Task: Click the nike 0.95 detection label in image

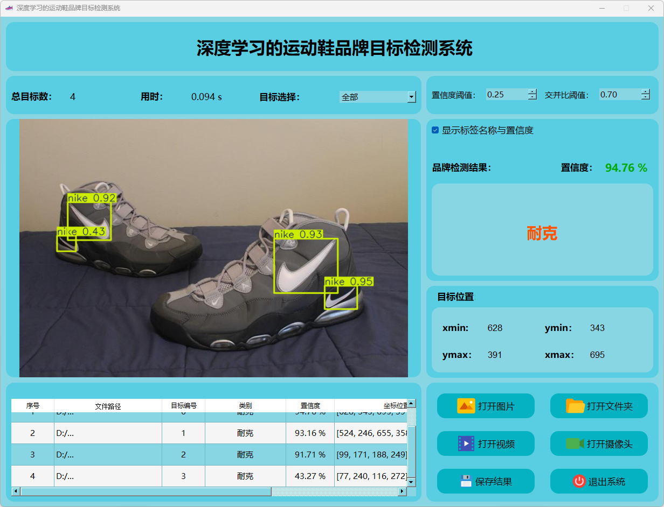Action: click(349, 281)
